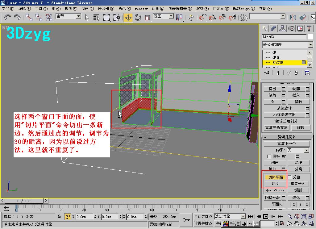Check the 保持 UV option

(x=269, y=156)
